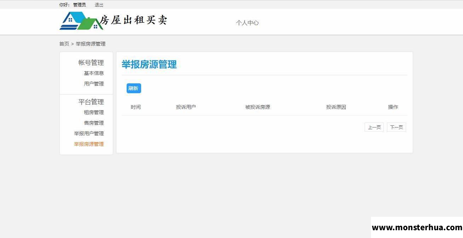Open 基本信息 in the sidebar
Image resolution: width=463 pixels, height=238 pixels.
click(94, 73)
